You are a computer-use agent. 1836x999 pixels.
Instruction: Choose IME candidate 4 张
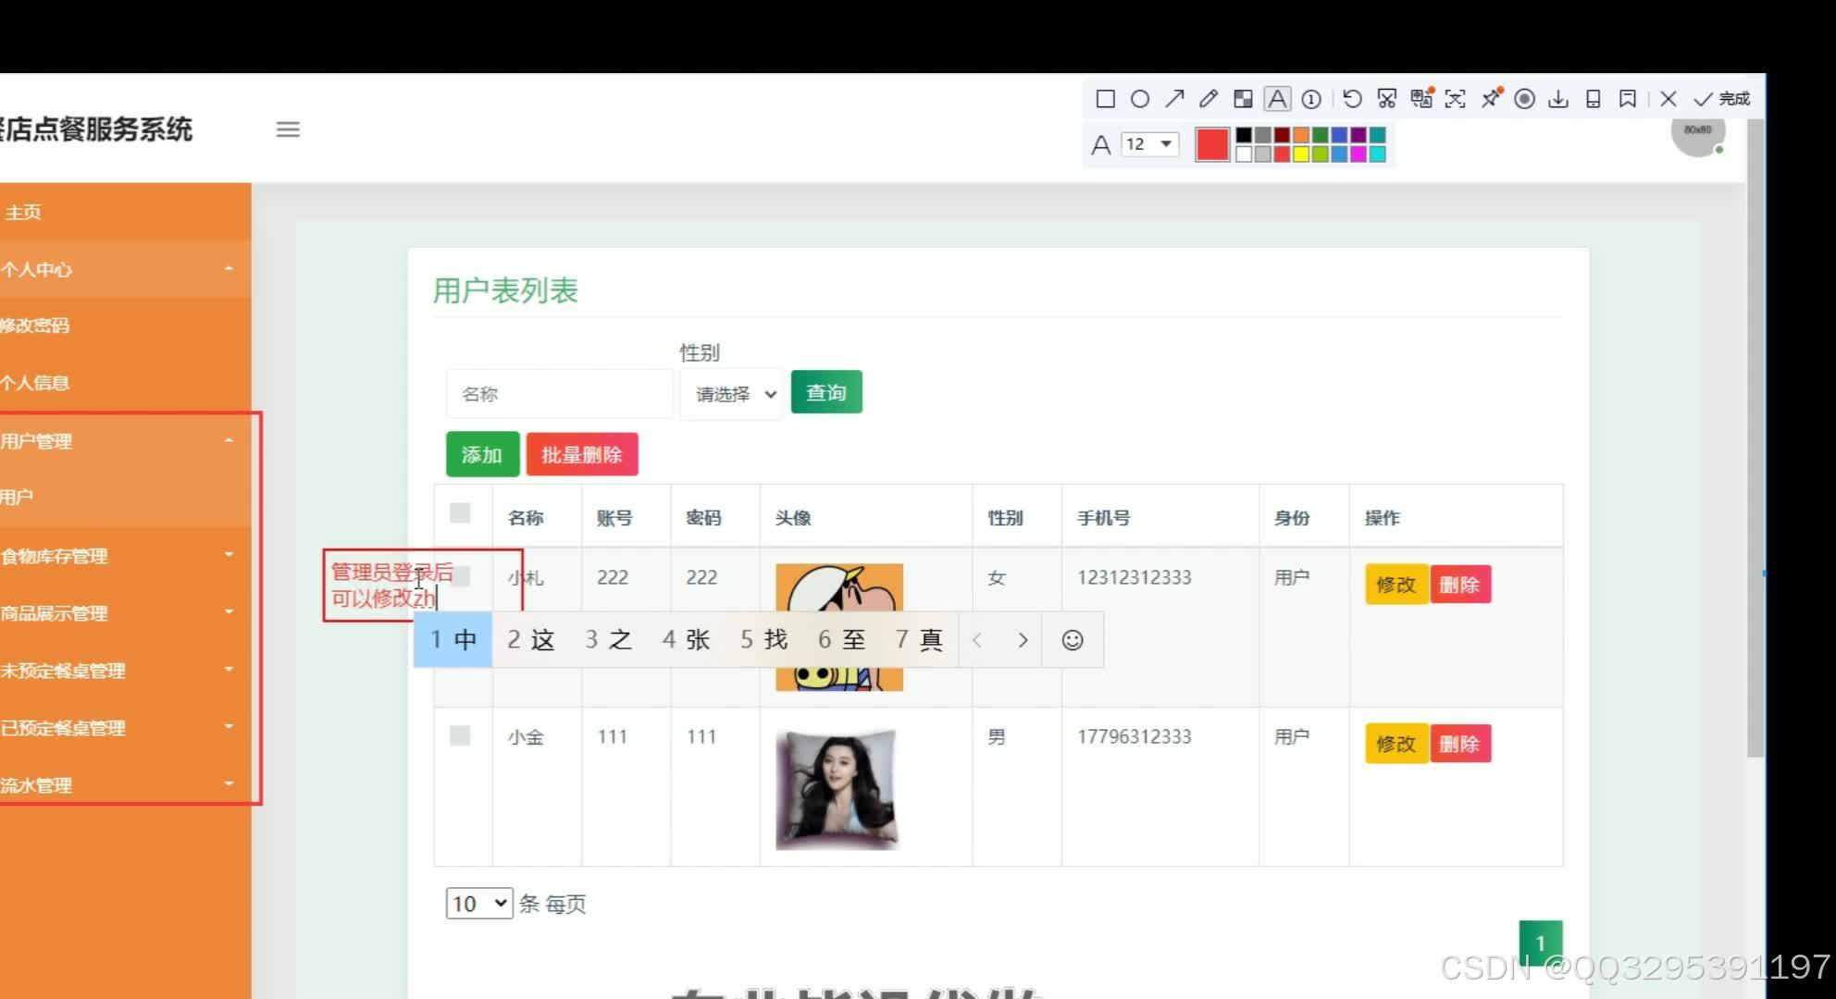(x=686, y=640)
